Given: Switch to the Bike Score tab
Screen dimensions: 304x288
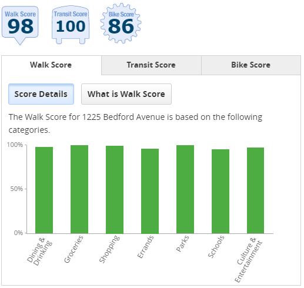Looking at the screenshot, I should [x=251, y=65].
